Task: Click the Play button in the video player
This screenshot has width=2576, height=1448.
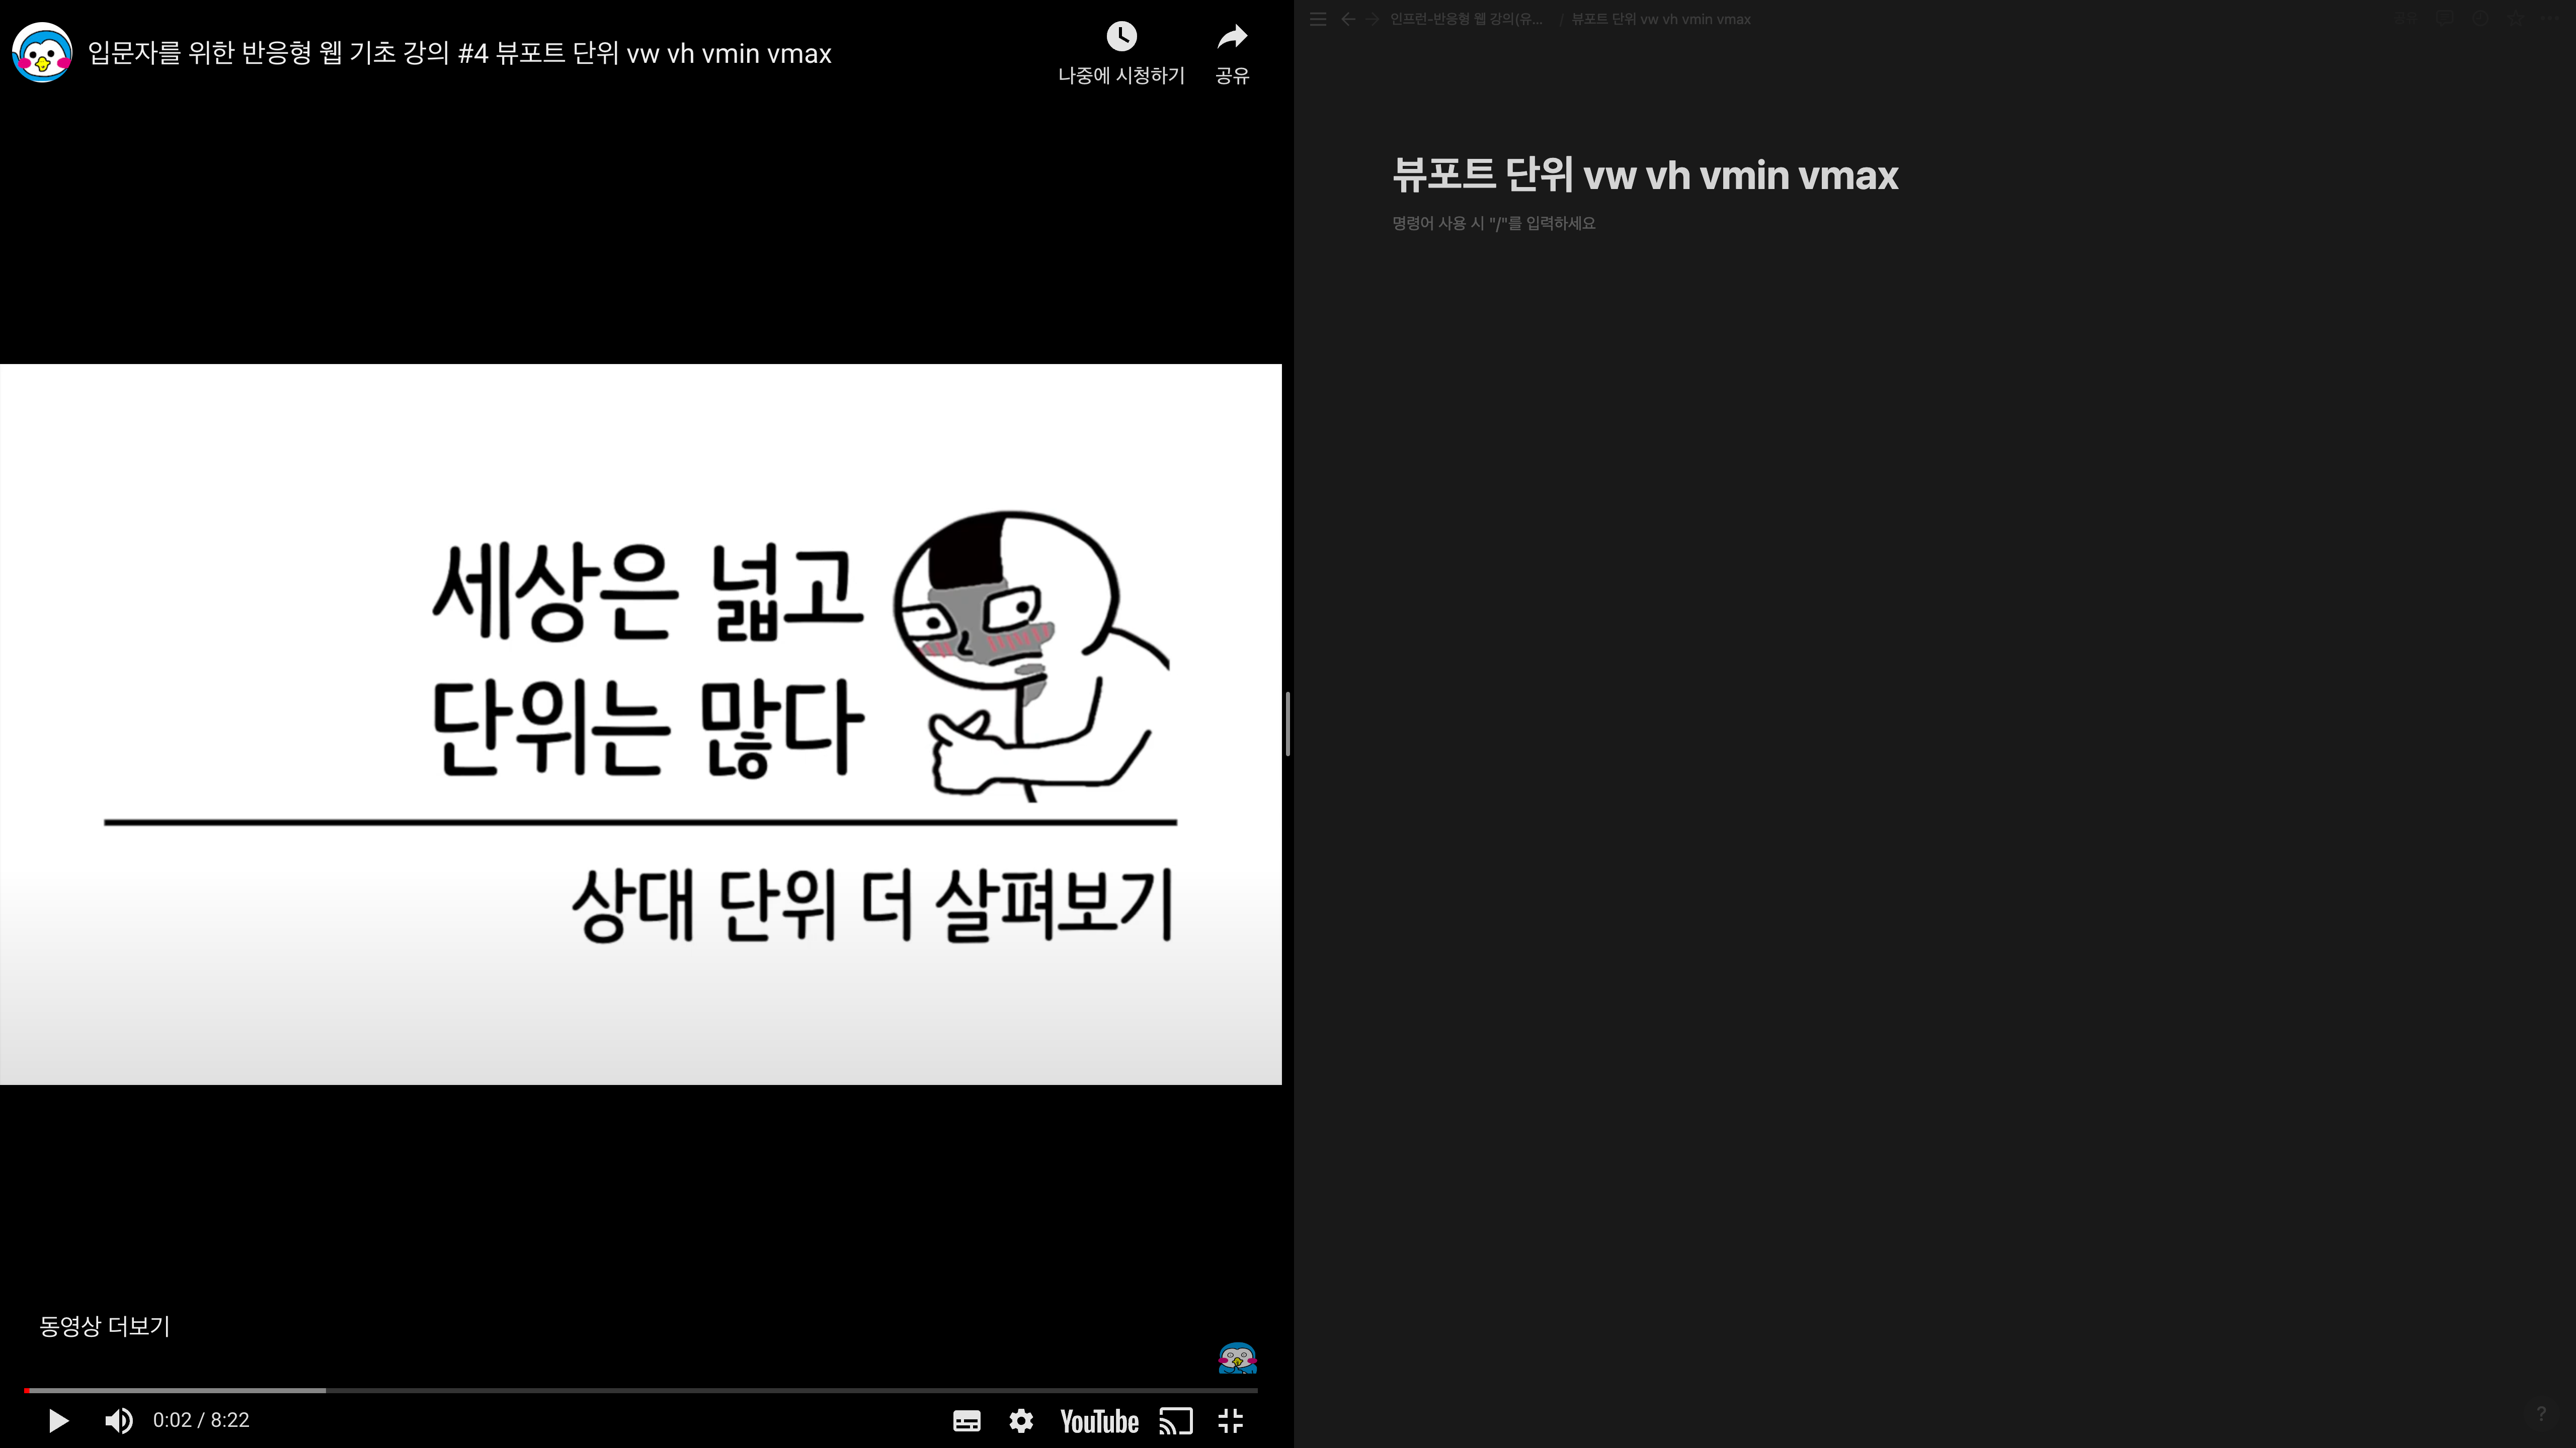Action: 58,1420
